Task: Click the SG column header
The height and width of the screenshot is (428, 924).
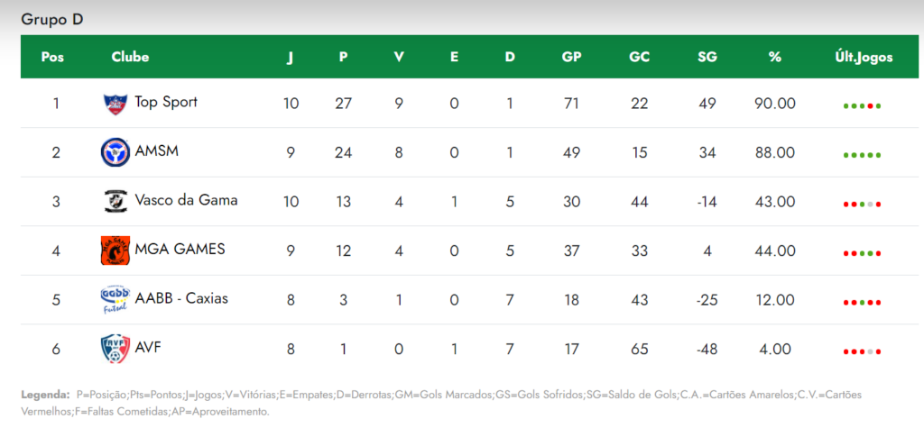Action: pos(707,57)
